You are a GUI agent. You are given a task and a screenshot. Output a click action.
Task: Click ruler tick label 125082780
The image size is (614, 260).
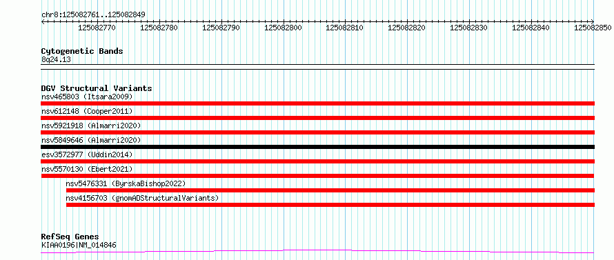coord(159,28)
